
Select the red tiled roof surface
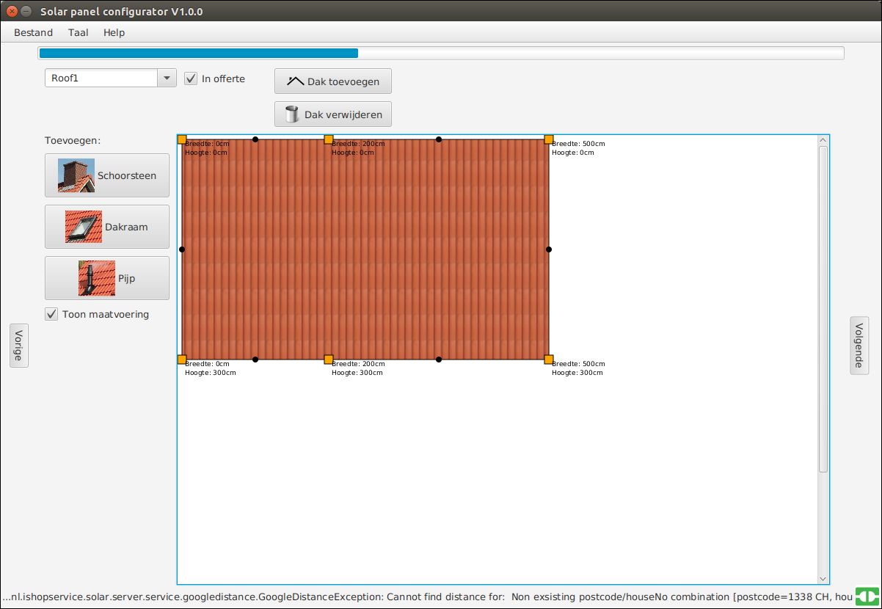coord(365,249)
